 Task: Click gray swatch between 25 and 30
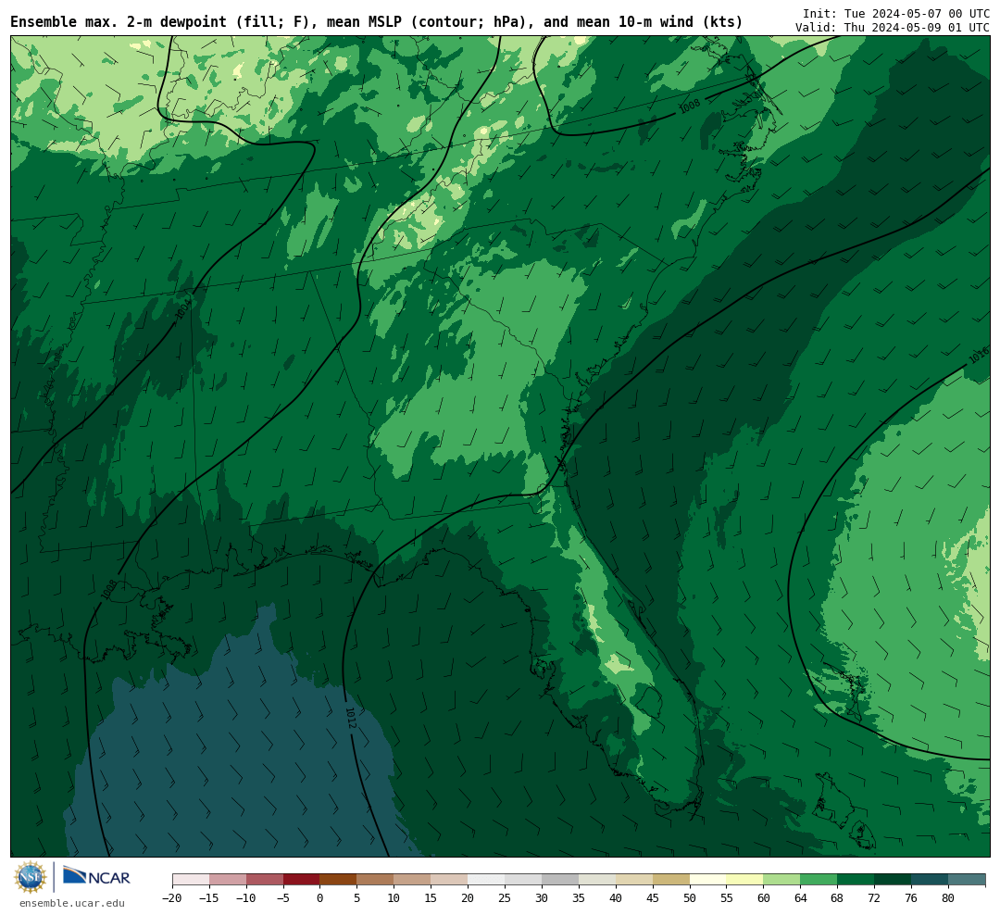pos(523,880)
